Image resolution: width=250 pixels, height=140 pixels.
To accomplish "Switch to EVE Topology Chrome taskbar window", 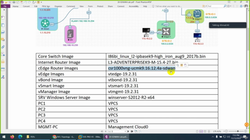I will (63, 136).
